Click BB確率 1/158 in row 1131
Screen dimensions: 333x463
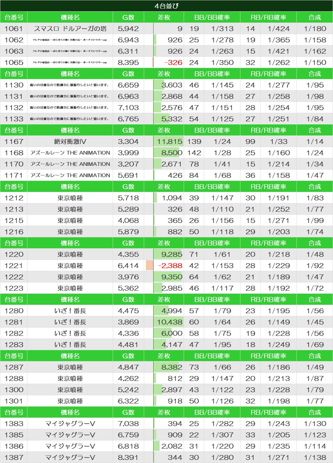point(222,96)
